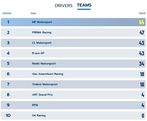Image resolution: width=147 pixels, height=121 pixels.
Task: Select the CL Motorsport team name
Action: [x=42, y=43]
